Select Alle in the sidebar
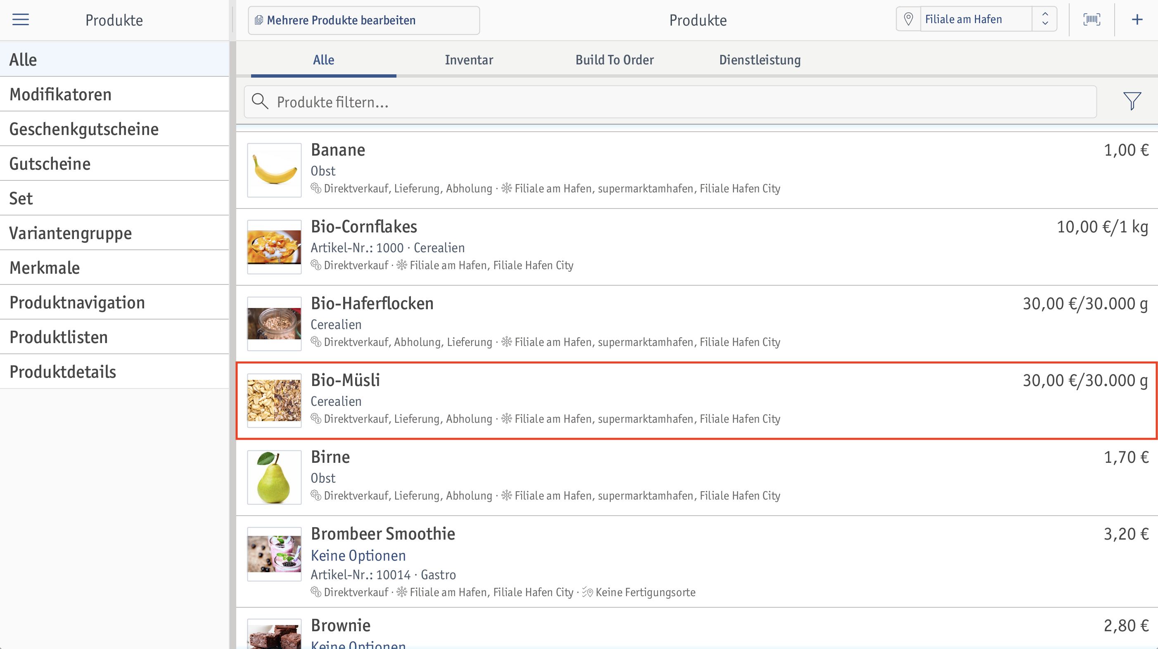This screenshot has width=1158, height=649. coord(115,59)
